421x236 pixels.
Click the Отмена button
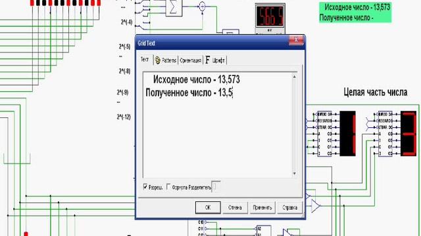(235, 207)
